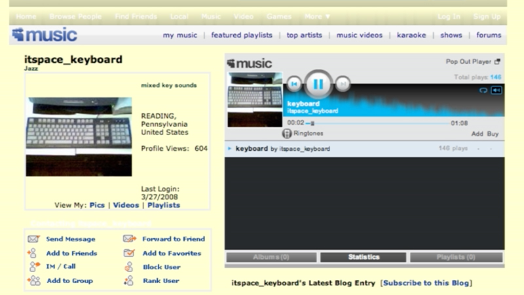Click the track progress slider handle
The image size is (524, 295).
click(312, 123)
